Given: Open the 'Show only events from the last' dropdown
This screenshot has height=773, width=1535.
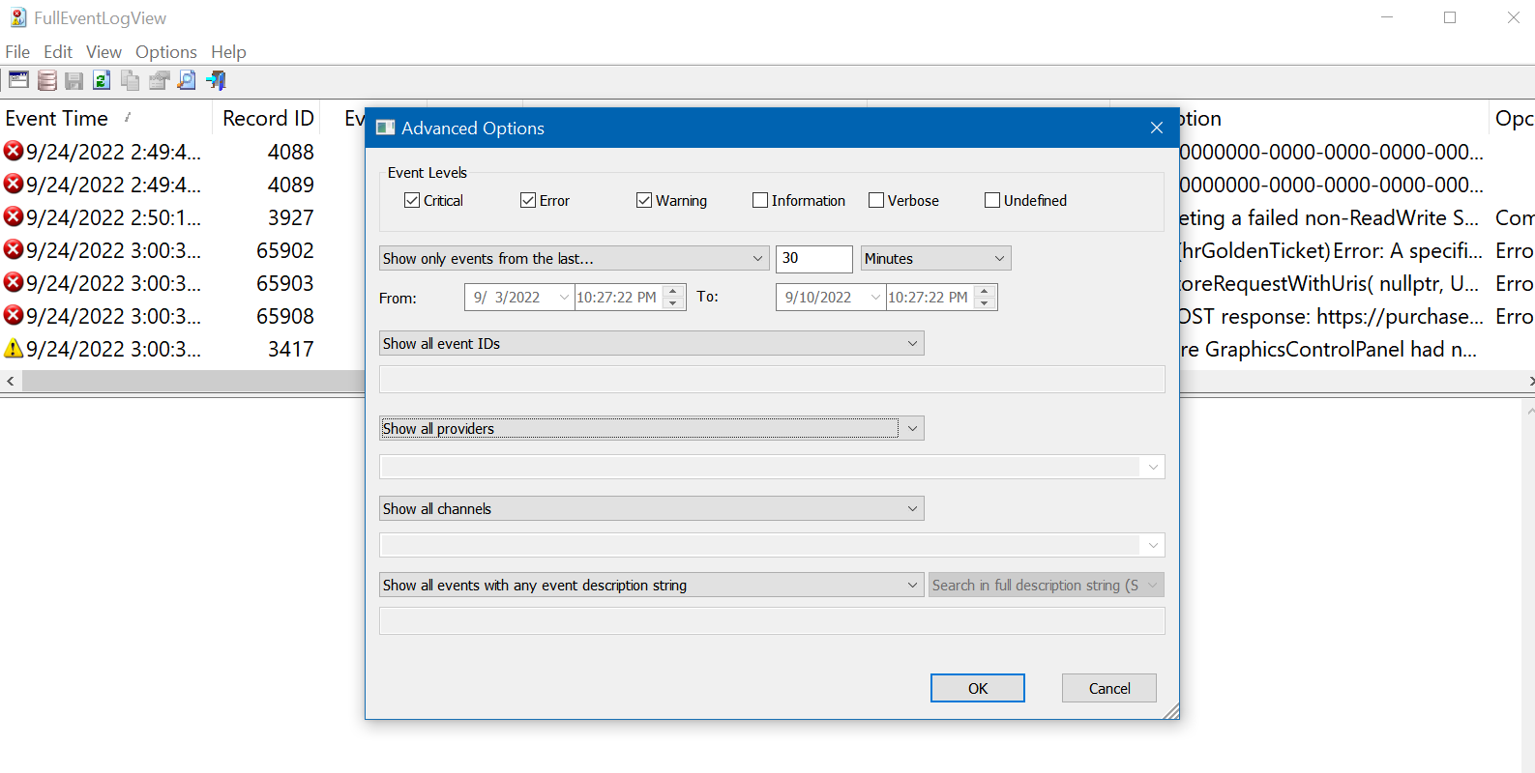Looking at the screenshot, I should coord(575,258).
